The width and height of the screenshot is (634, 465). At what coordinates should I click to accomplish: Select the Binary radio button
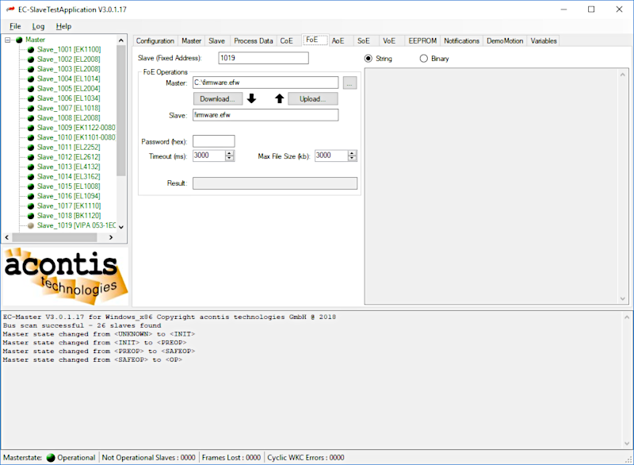point(424,59)
